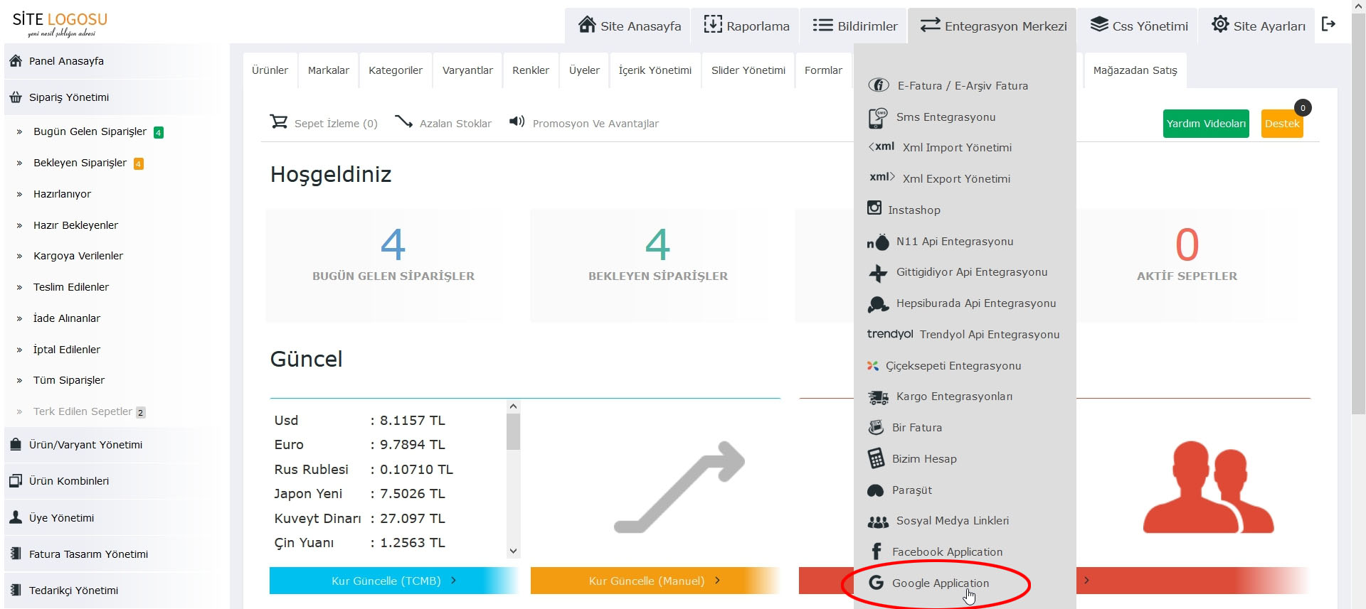This screenshot has height=609, width=1366.
Task: Open İade Alınanlar orders
Action: (67, 318)
